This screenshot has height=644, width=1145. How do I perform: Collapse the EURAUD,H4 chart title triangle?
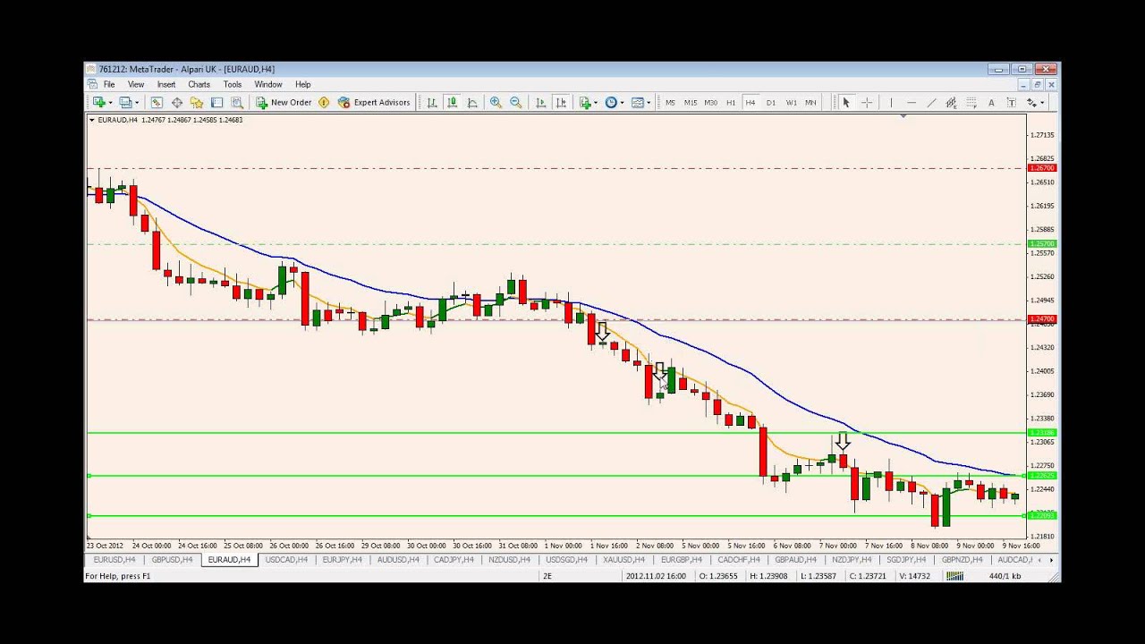tap(92, 120)
